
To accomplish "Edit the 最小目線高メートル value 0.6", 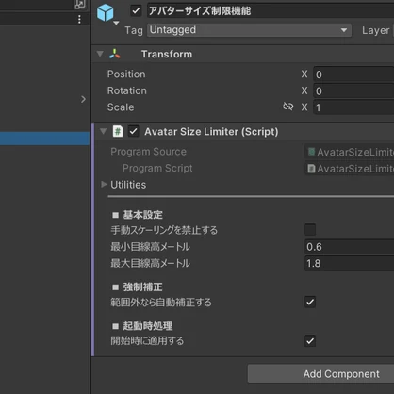I will click(350, 247).
